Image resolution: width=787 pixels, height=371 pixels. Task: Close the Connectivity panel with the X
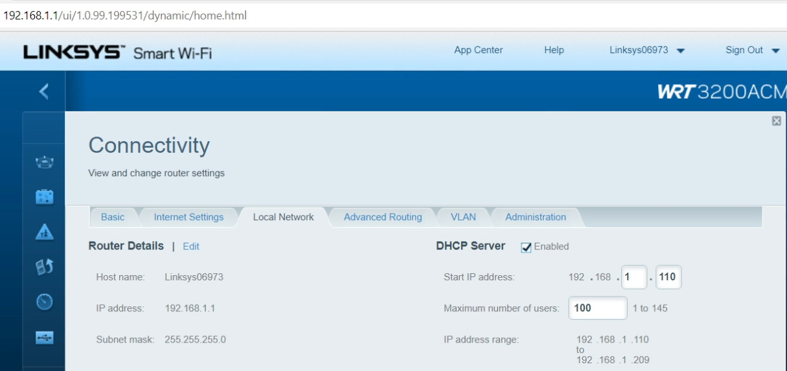(776, 121)
